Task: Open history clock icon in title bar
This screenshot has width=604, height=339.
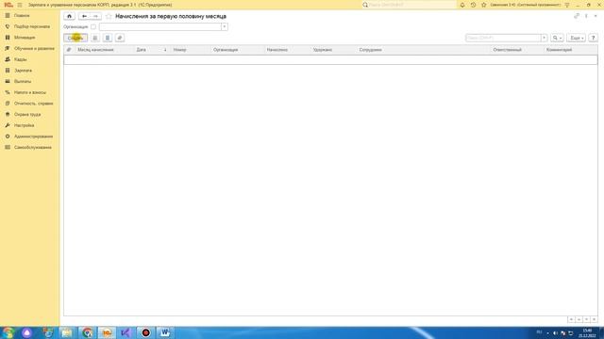Action: click(x=473, y=5)
